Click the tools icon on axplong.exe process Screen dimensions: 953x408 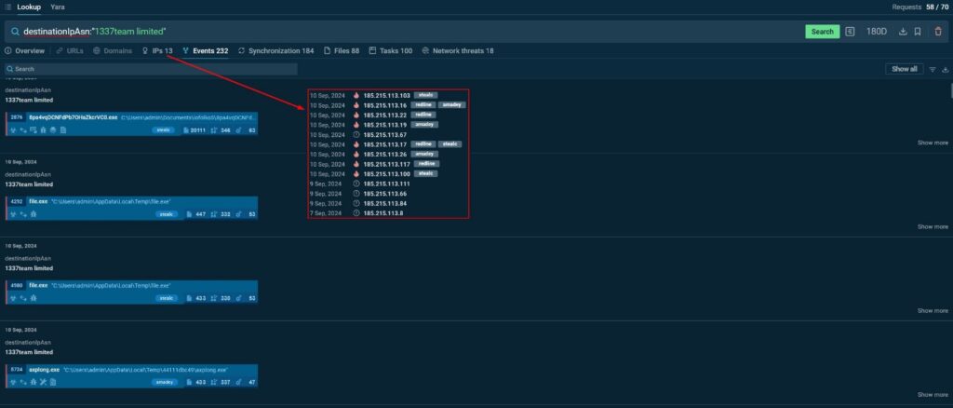(43, 382)
